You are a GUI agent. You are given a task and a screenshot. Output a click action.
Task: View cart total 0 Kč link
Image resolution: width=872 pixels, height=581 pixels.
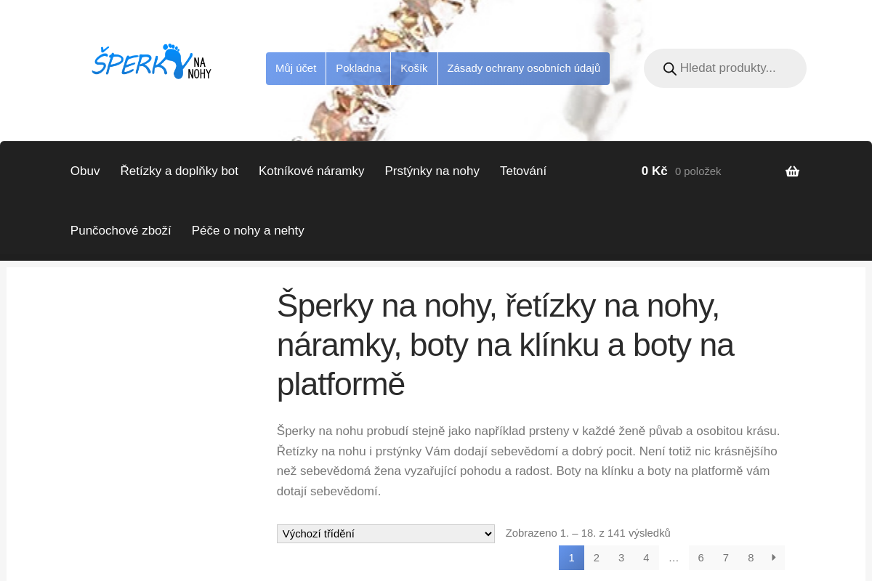click(x=654, y=171)
